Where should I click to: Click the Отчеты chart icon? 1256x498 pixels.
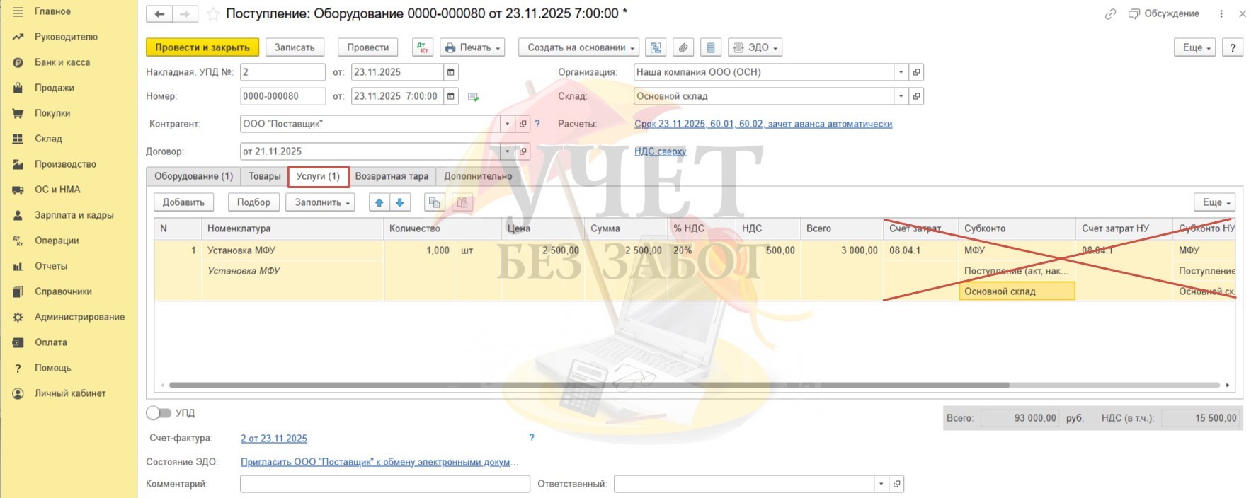(x=18, y=266)
